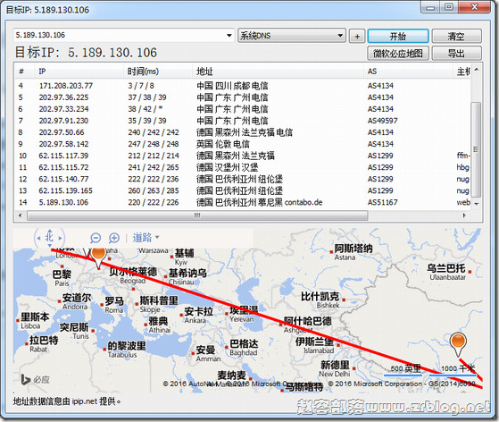Select row with IP 62.115.115.72

click(x=243, y=167)
